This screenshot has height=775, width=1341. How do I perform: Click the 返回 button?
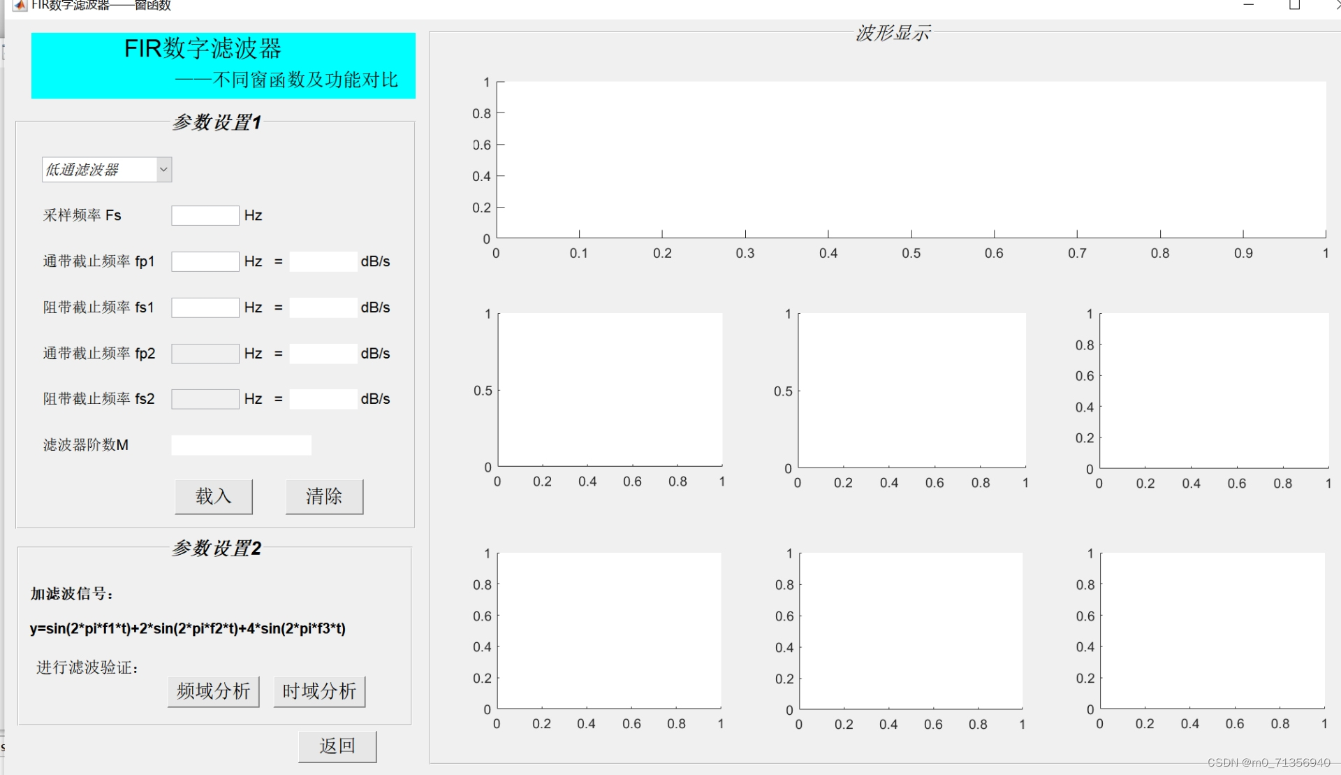tap(337, 746)
